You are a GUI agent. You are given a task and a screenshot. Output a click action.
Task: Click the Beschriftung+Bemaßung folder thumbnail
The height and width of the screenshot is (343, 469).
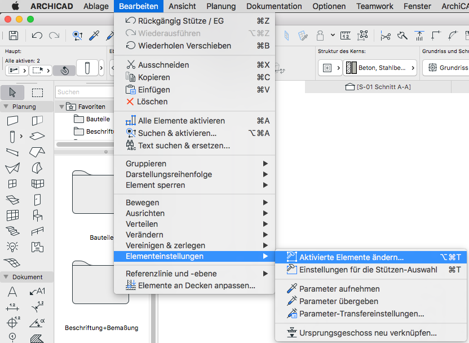point(100,283)
